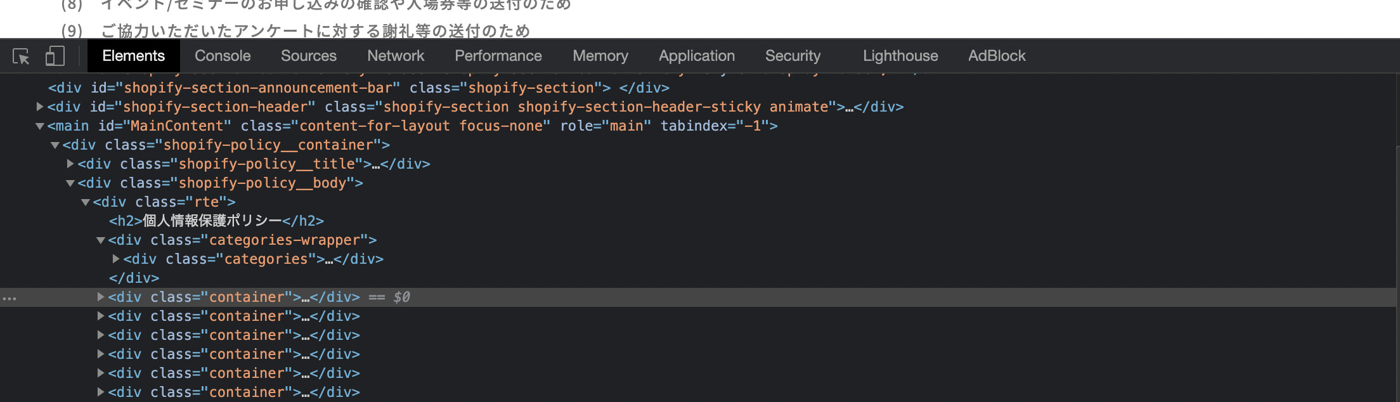Collapse the main MainContent element
Viewport: 1400px width, 402px height.
(40, 126)
